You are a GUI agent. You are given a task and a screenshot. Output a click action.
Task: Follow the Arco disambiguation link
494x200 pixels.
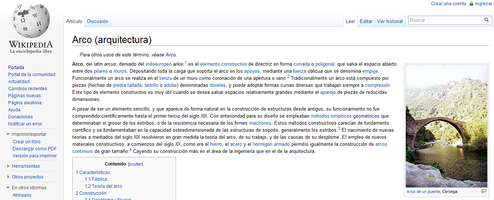pyautogui.click(x=171, y=55)
